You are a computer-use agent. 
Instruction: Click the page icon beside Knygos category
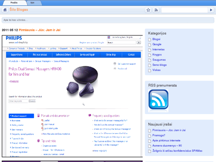(x=150, y=55)
